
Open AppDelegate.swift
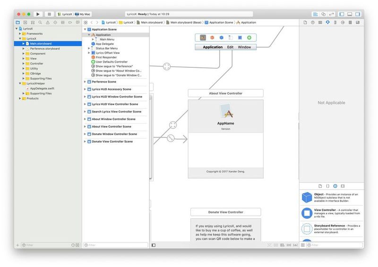[42, 89]
